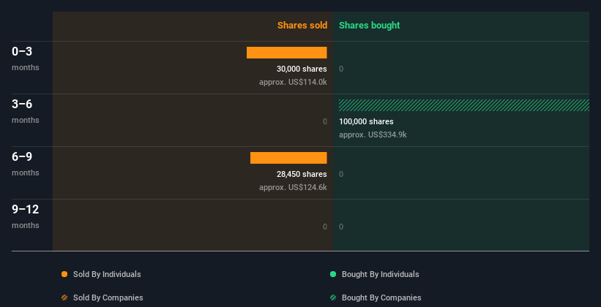This screenshot has width=601, height=307.
Task: Click the 100,000 shares label
Action: click(366, 121)
